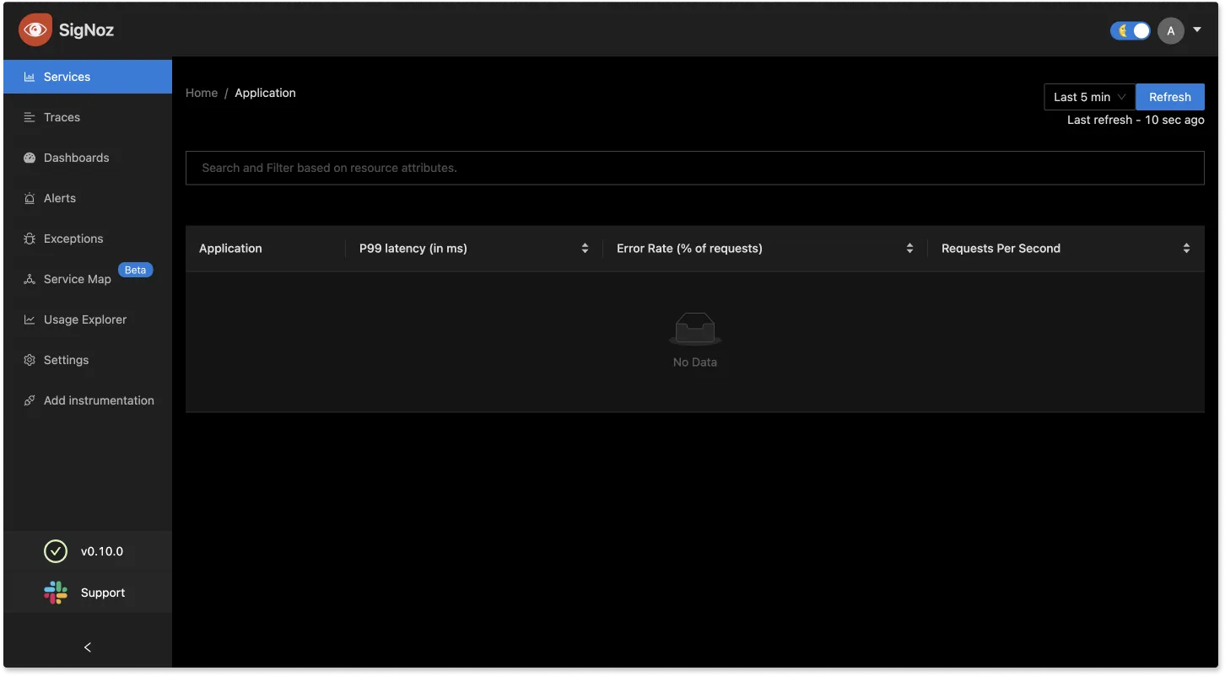This screenshot has width=1225, height=676.
Task: Focus the resource attributes search field
Action: coord(695,168)
